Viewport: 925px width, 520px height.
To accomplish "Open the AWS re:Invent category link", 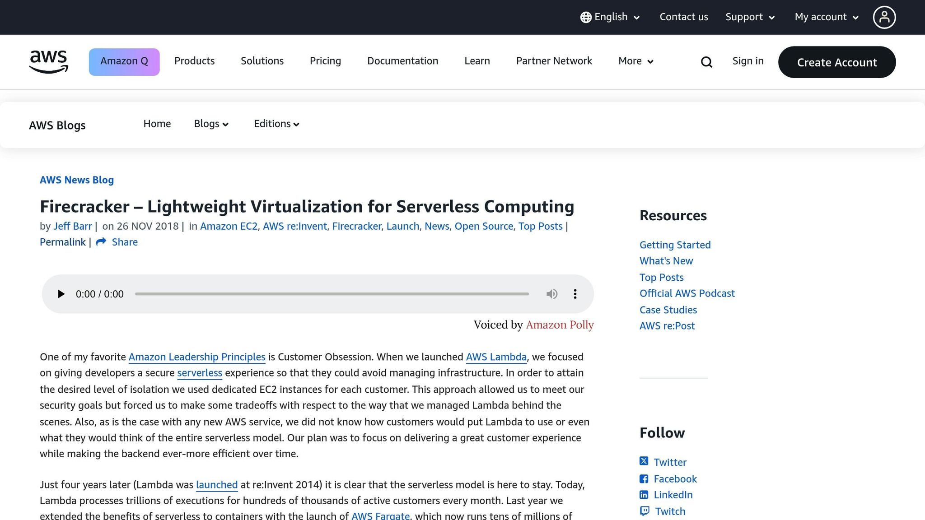I will (295, 226).
